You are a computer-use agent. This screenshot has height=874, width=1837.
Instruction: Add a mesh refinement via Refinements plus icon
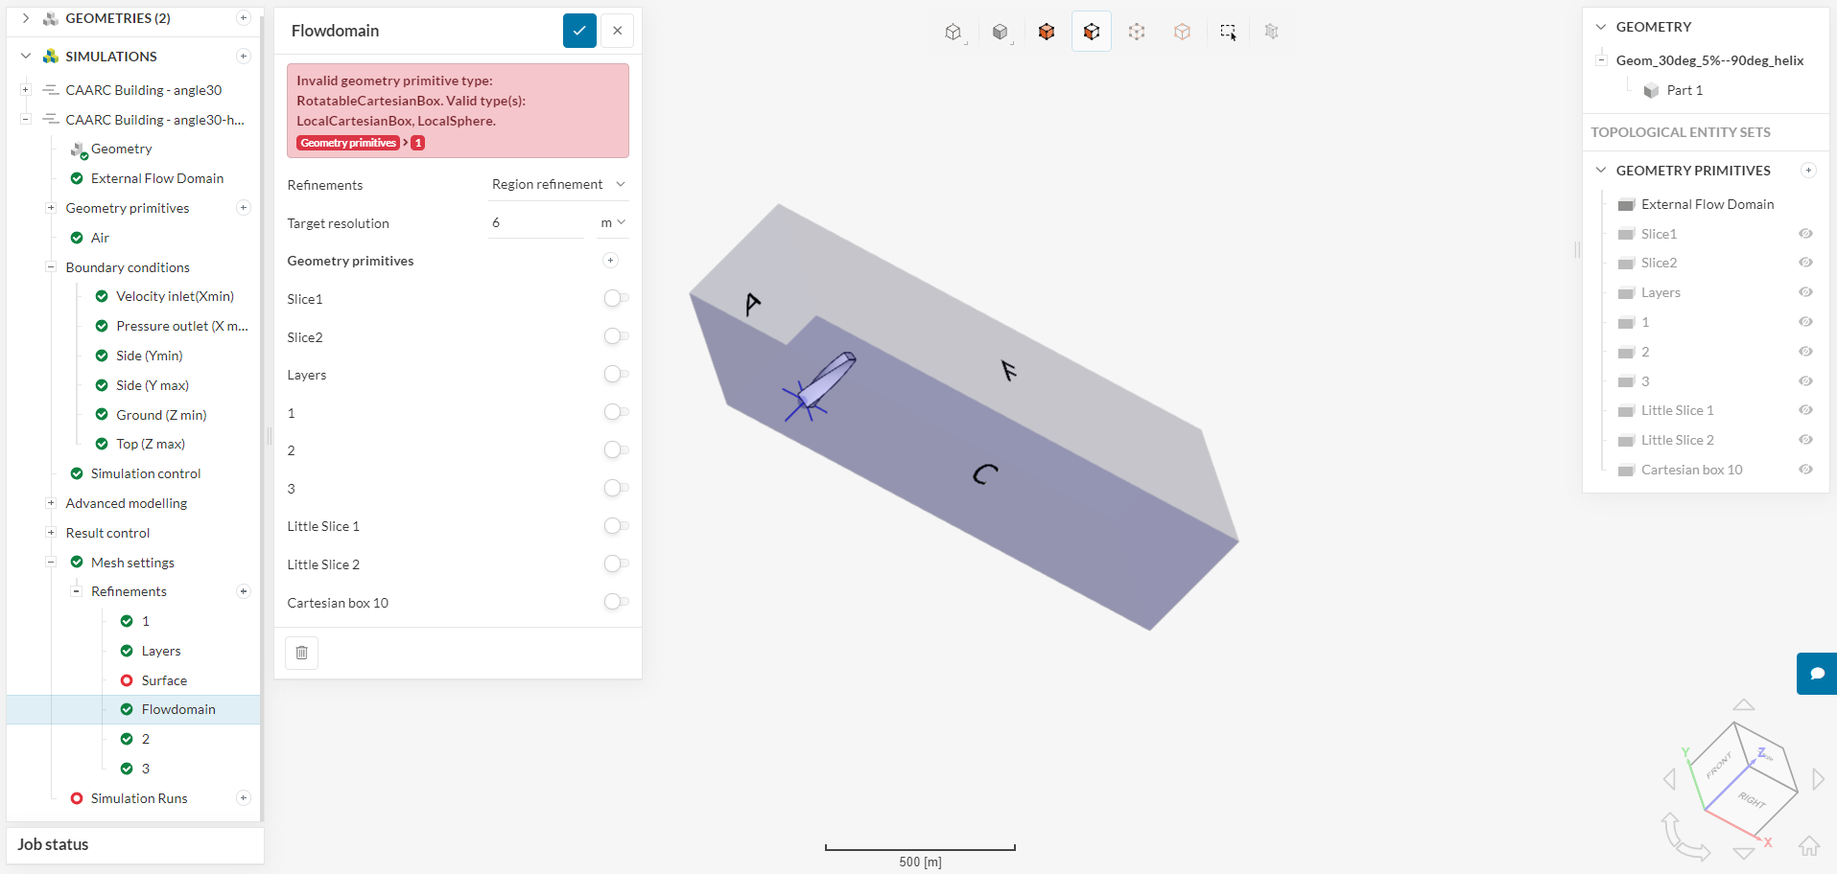coord(244,591)
